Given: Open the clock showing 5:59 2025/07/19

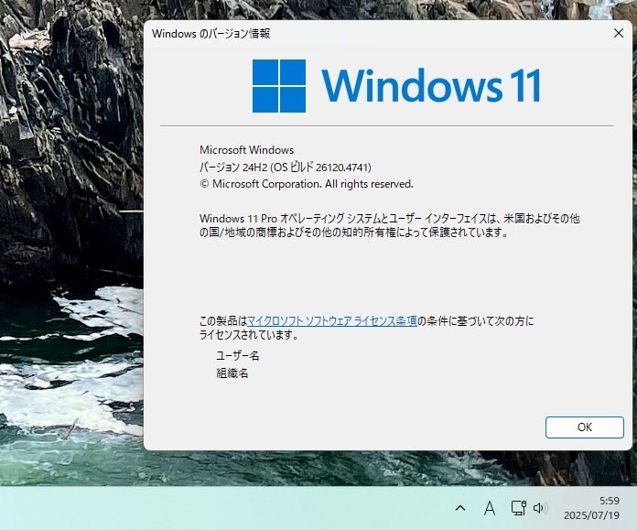Looking at the screenshot, I should click(591, 508).
